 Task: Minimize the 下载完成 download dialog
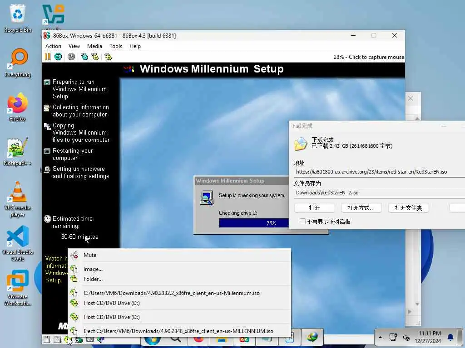444,126
